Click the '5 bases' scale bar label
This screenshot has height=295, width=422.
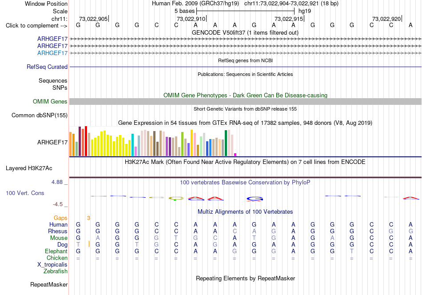[x=184, y=11]
